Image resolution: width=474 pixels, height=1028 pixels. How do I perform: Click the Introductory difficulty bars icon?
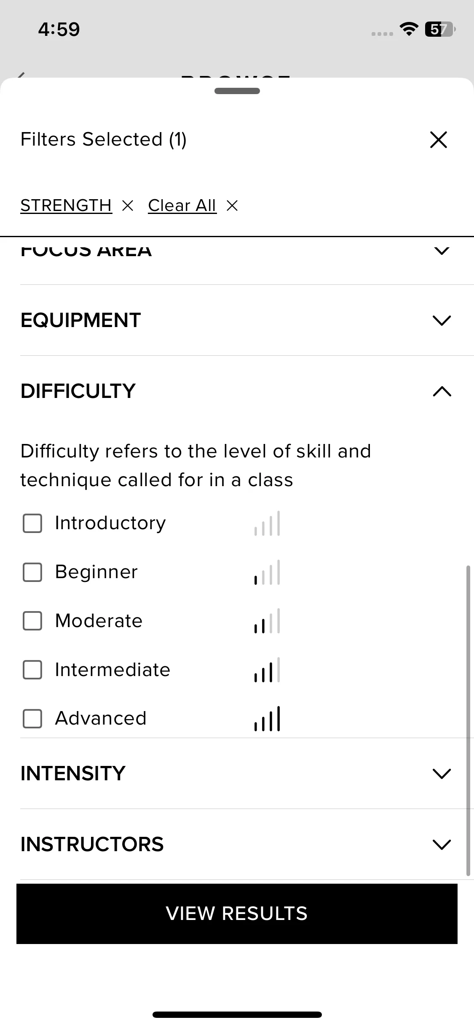267,524
